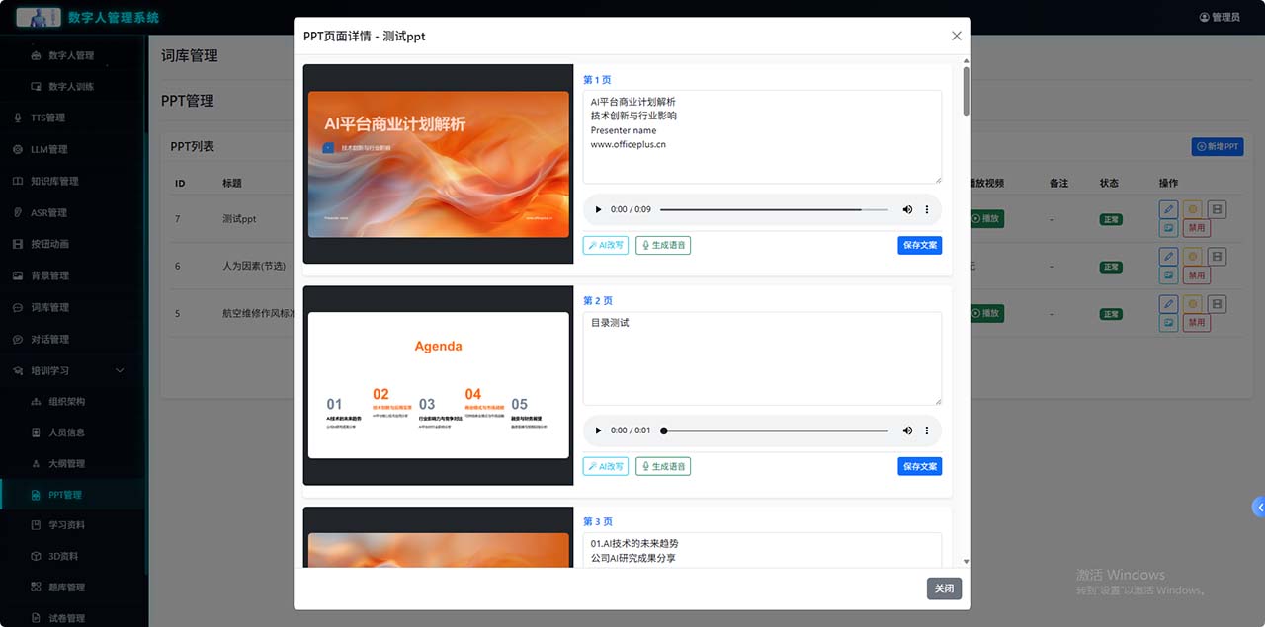The image size is (1265, 627).
Task: Mute the page 2 audio player
Action: pyautogui.click(x=907, y=431)
